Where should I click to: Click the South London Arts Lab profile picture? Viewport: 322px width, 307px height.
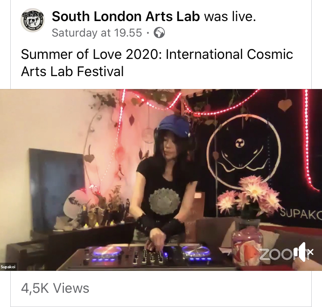pos(33,20)
